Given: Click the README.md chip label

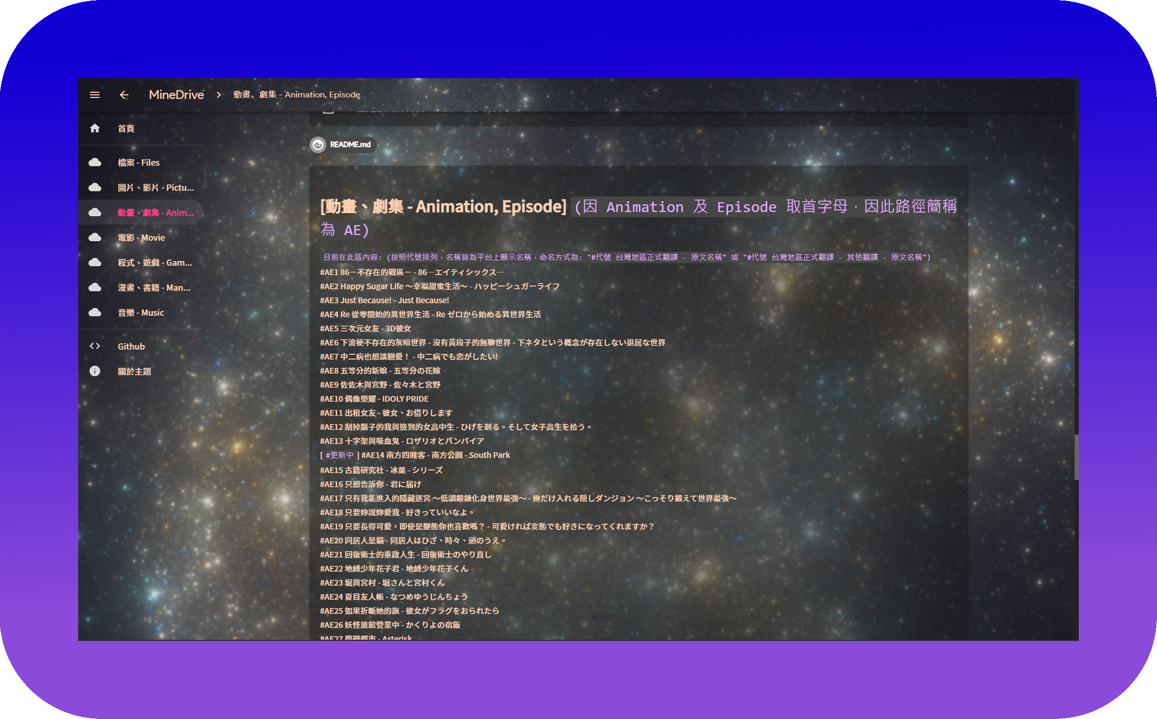Looking at the screenshot, I should [x=350, y=145].
